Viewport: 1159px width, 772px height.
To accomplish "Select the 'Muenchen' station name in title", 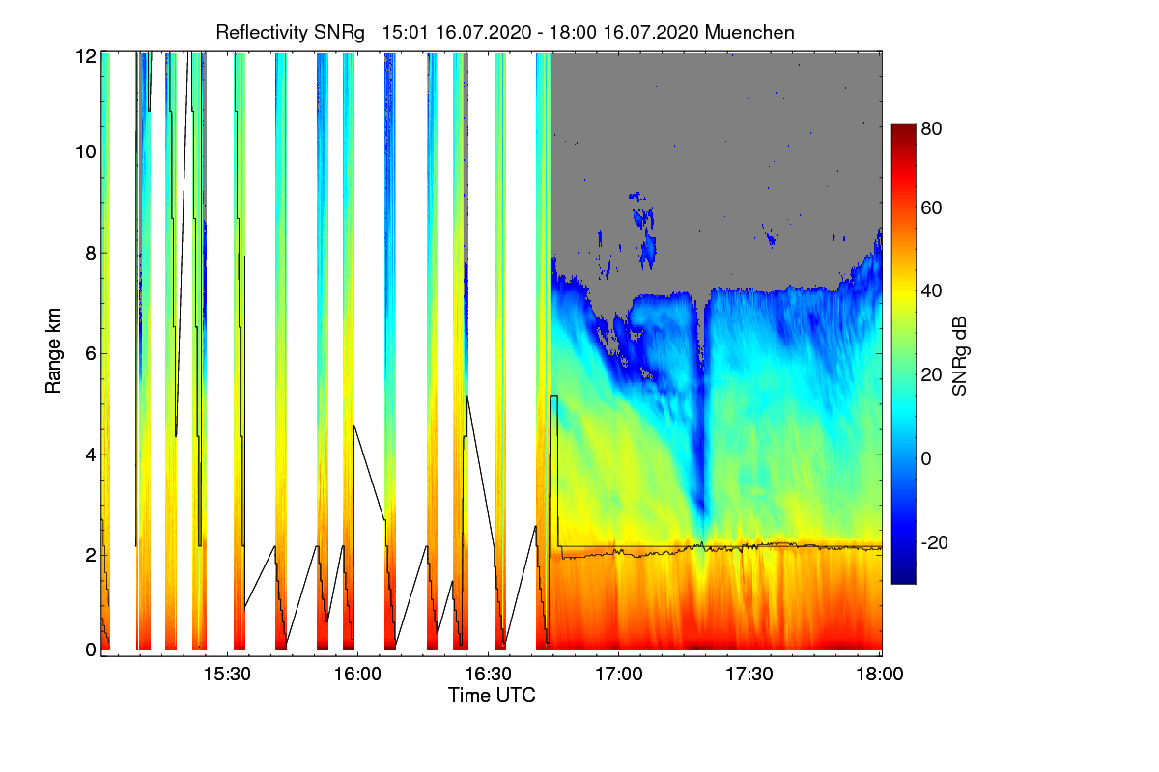I will [x=750, y=32].
